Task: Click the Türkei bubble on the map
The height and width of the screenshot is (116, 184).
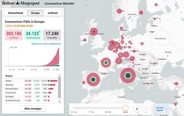Action: 176,83
